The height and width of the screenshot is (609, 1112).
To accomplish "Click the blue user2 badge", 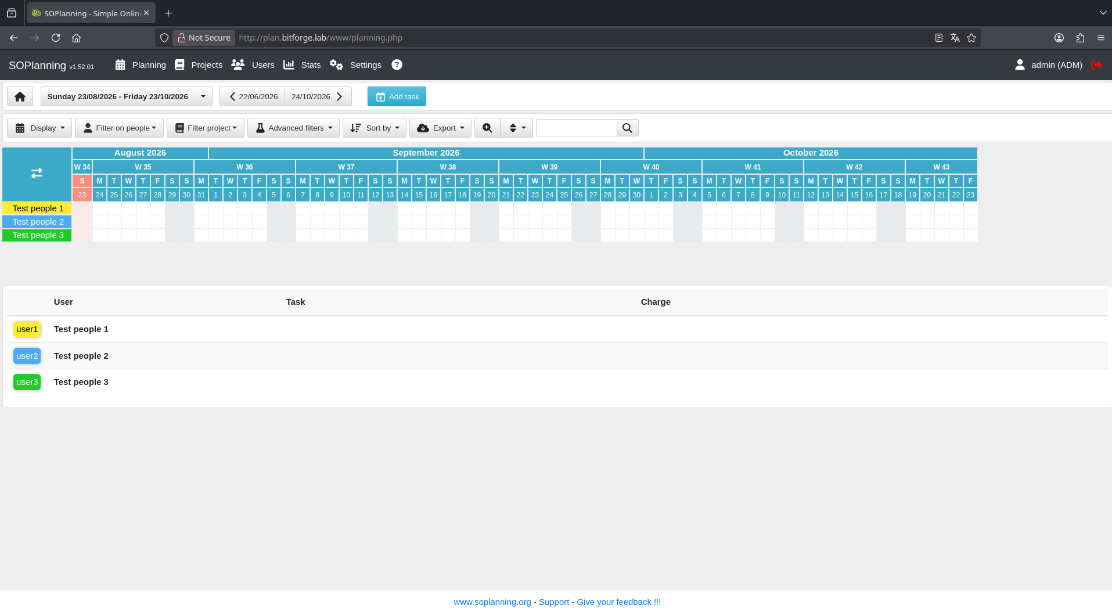I will tap(27, 356).
